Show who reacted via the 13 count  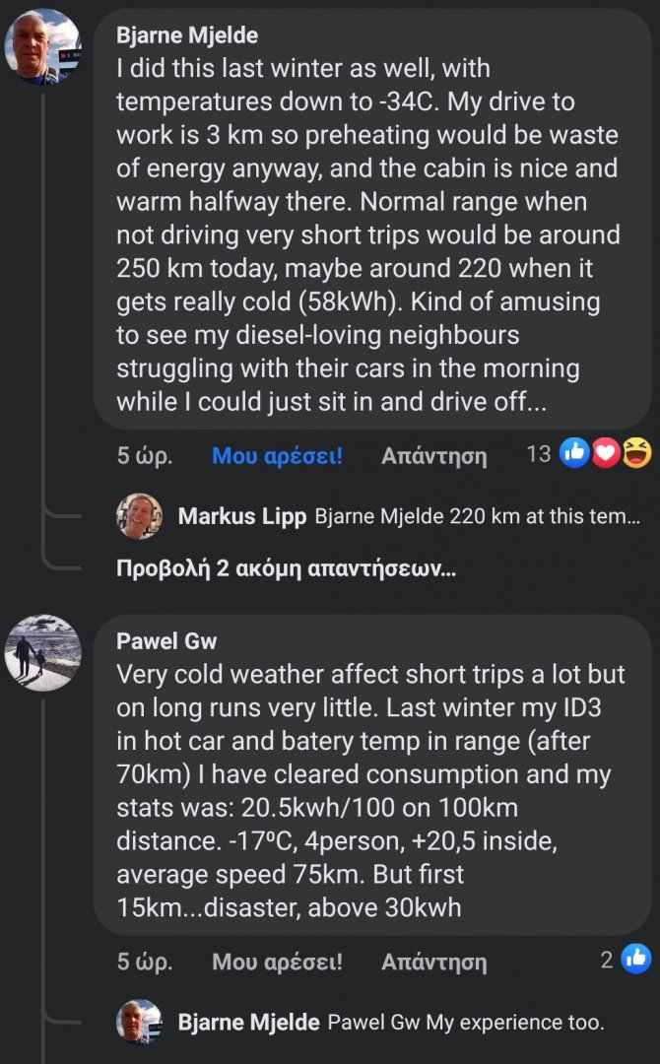pyautogui.click(x=539, y=454)
